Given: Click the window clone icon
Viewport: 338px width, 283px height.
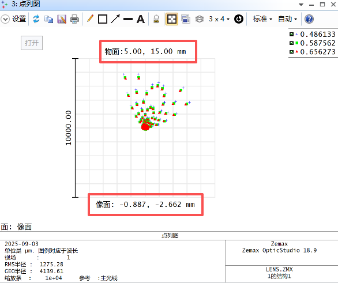Looking at the screenshot, I should point(186,19).
